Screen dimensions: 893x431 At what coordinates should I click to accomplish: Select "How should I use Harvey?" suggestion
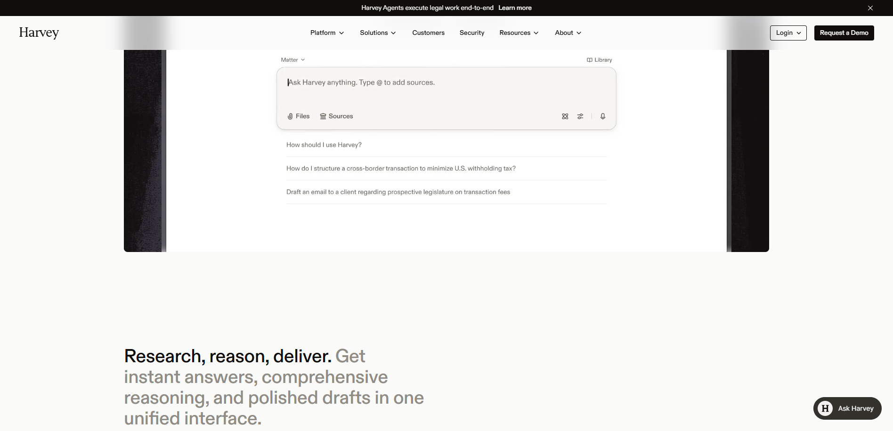446,145
